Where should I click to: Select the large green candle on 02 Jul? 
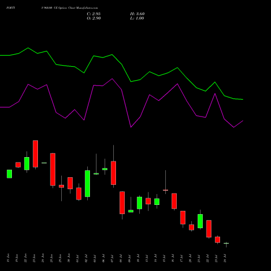tap(87, 184)
